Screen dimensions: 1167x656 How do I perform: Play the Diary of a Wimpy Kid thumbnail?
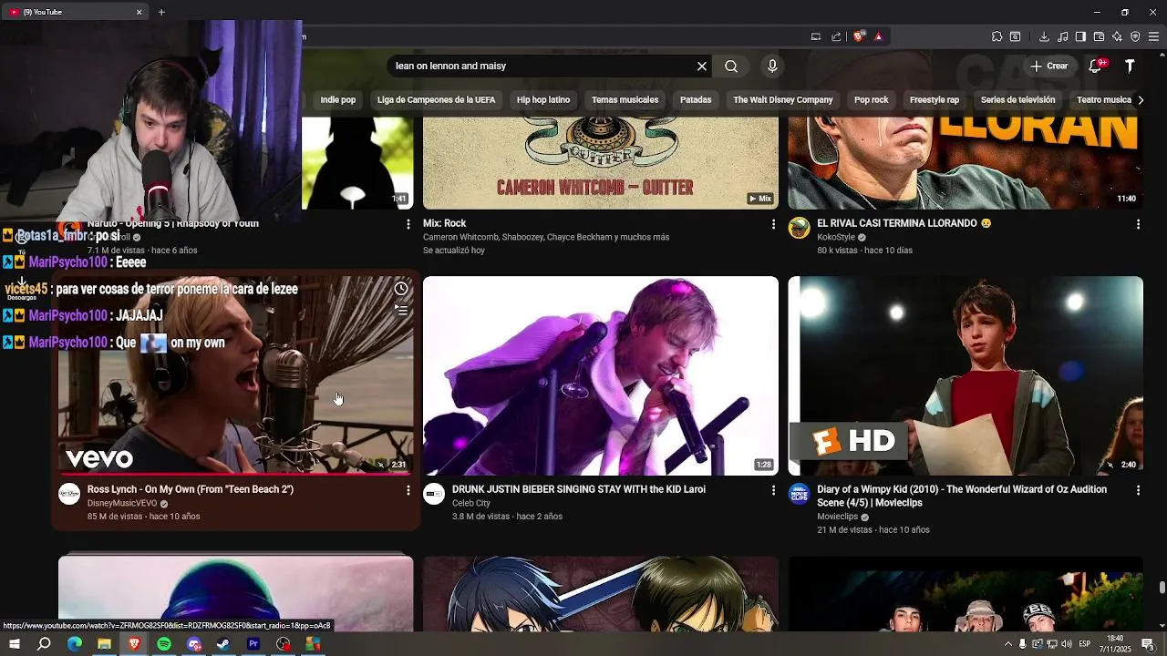click(x=966, y=375)
